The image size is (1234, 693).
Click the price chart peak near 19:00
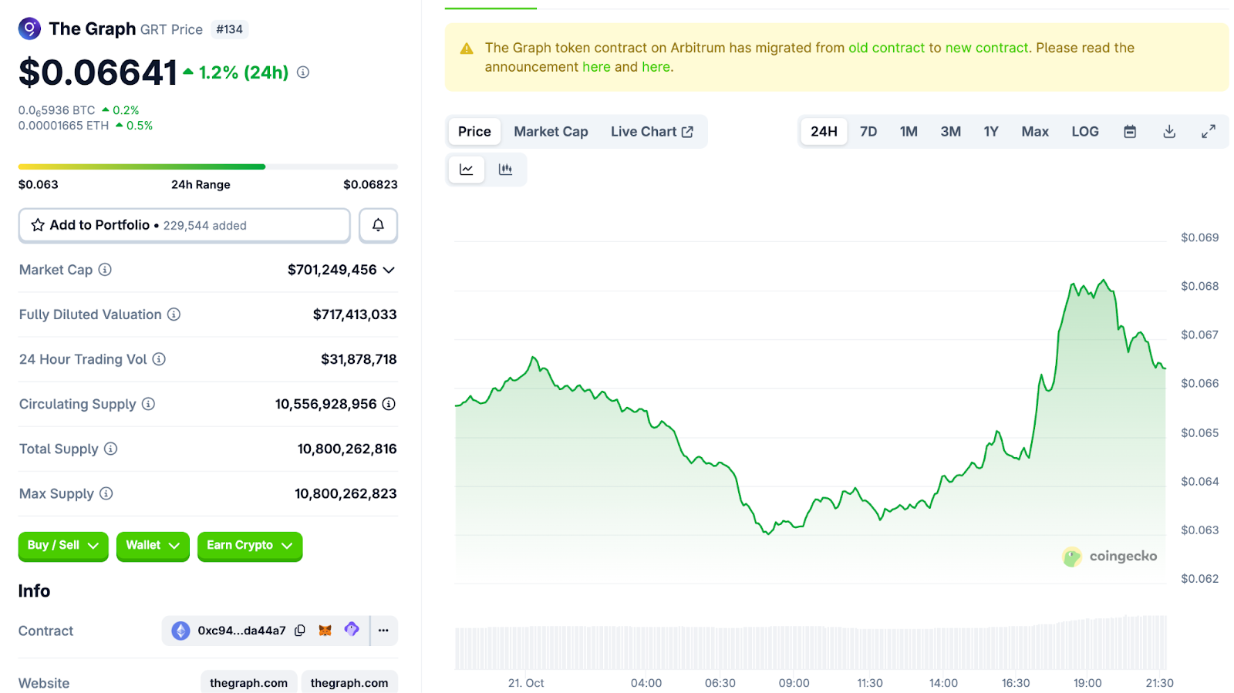click(x=1104, y=281)
